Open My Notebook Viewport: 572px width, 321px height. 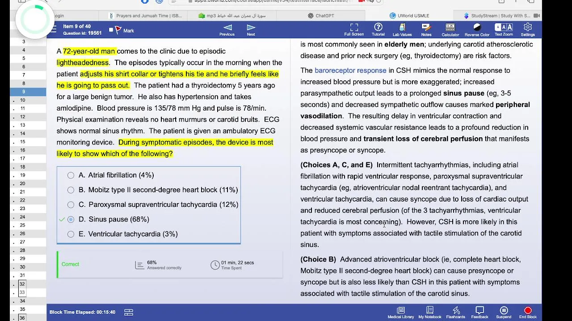pos(430,313)
